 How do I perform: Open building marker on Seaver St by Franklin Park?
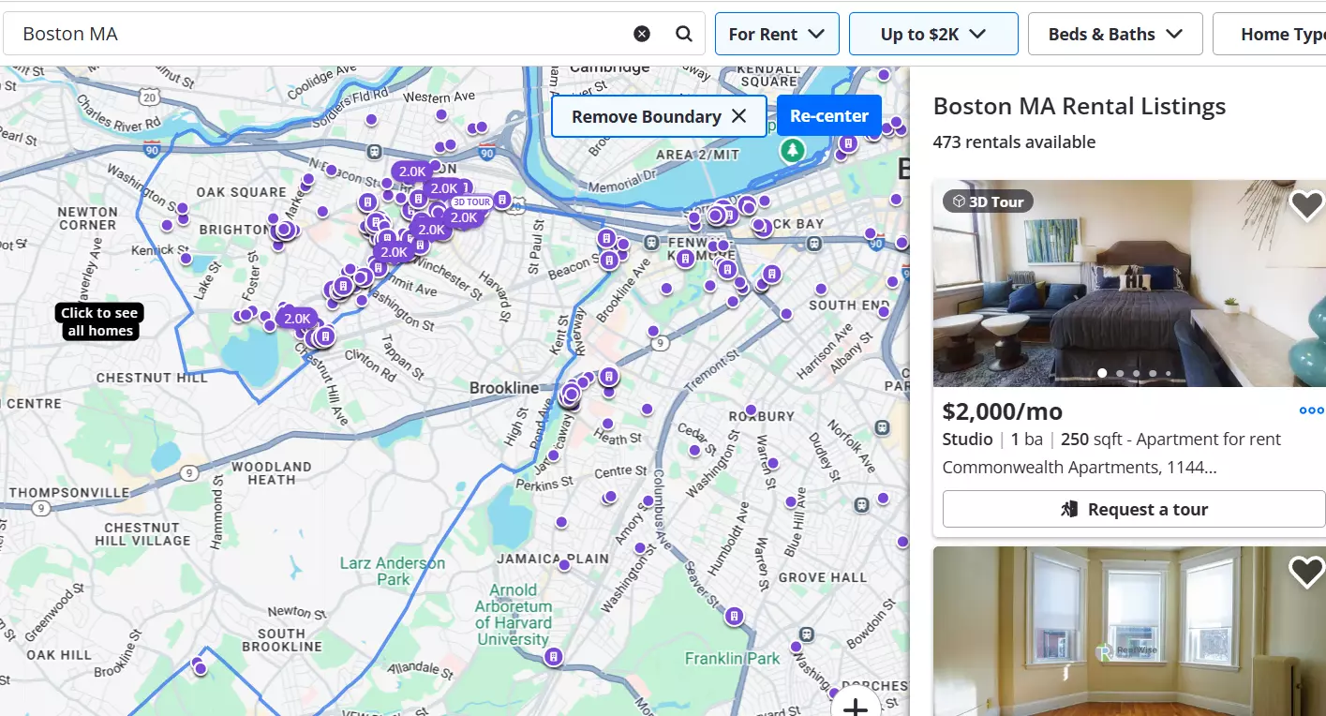tap(735, 617)
